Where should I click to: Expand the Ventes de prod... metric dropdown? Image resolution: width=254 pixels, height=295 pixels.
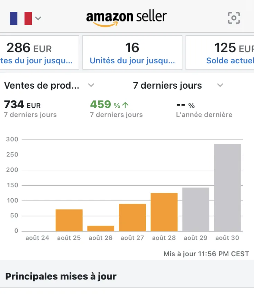[x=91, y=85]
